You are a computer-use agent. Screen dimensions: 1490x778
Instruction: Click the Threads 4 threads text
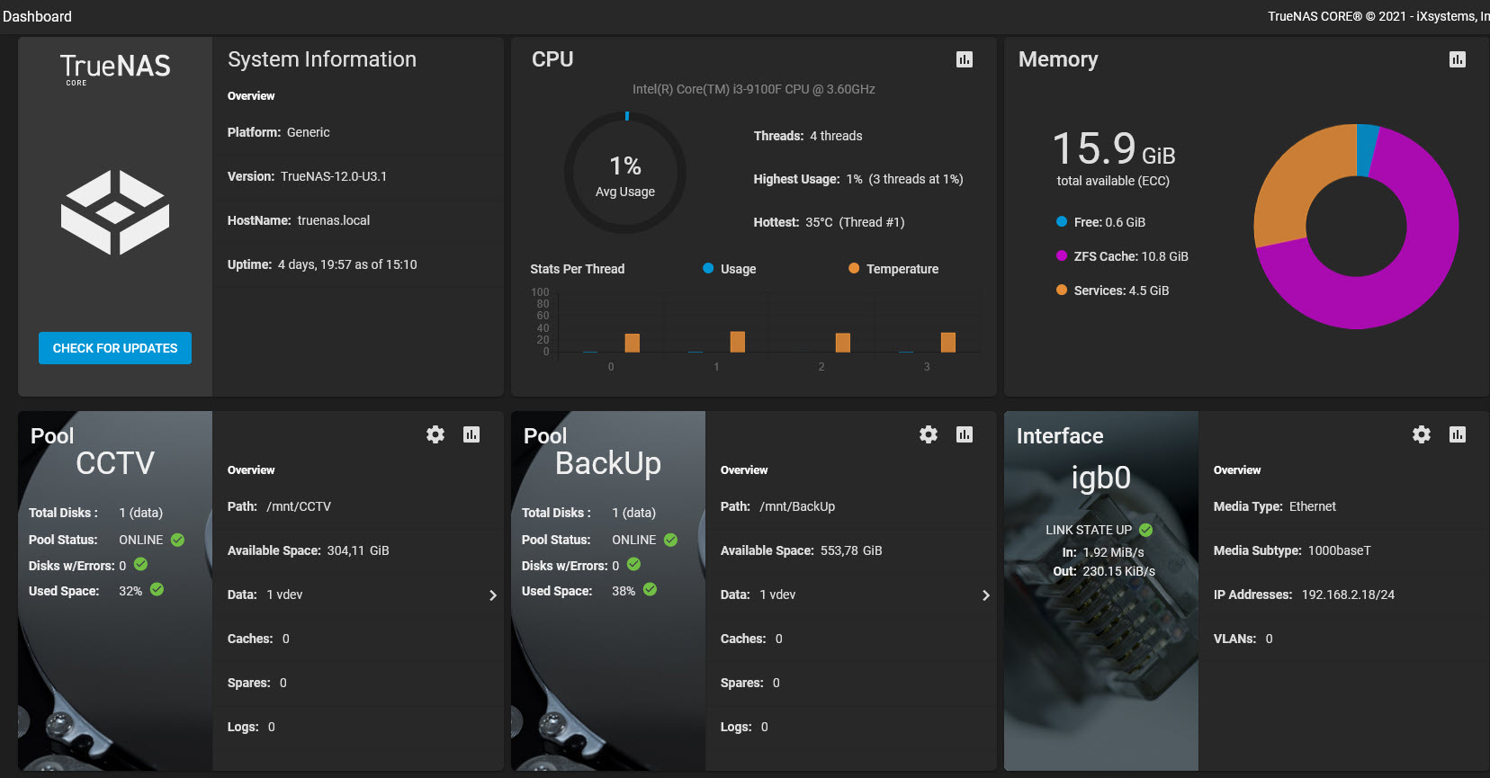(808, 136)
